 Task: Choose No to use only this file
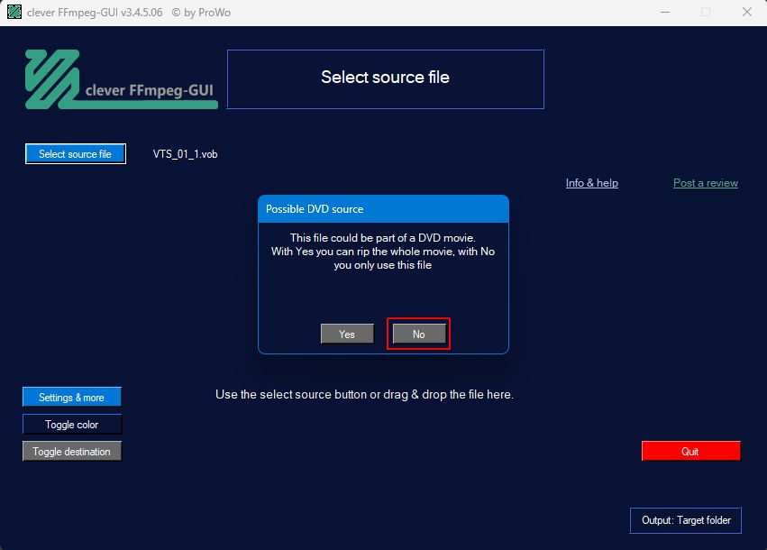click(x=419, y=335)
